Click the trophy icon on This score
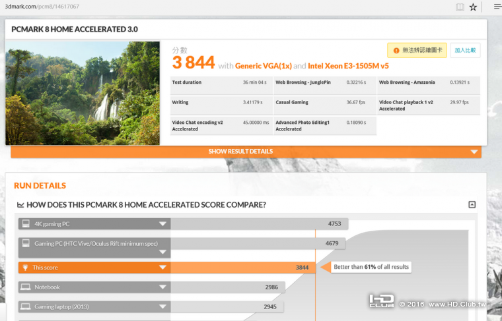The height and width of the screenshot is (321, 502). pyautogui.click(x=25, y=268)
